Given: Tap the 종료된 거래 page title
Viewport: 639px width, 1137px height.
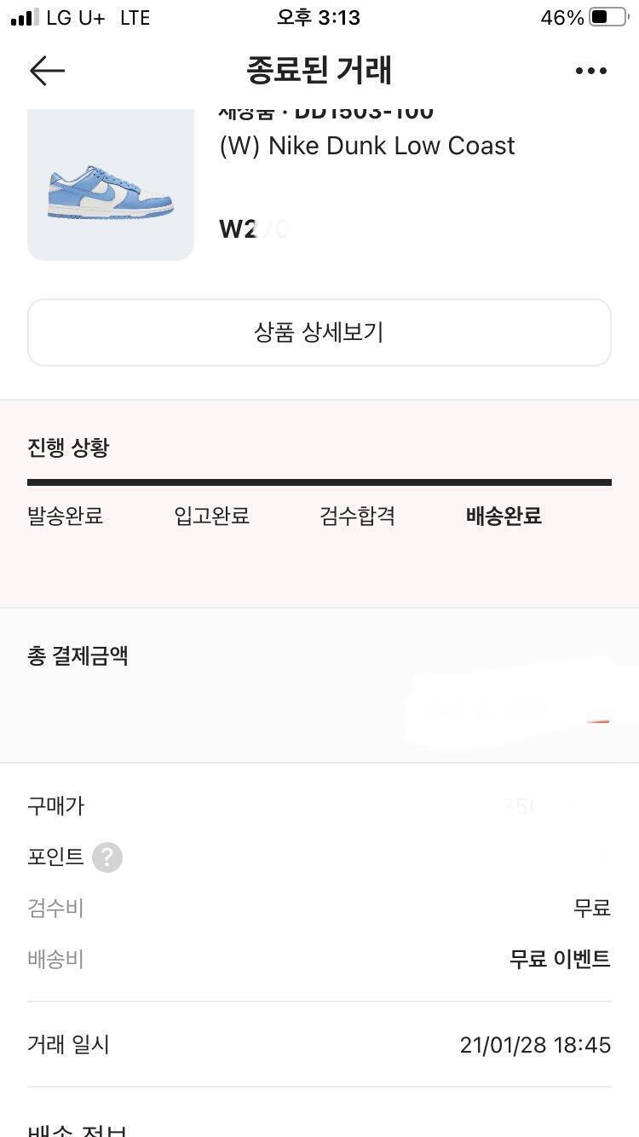Looking at the screenshot, I should click(x=319, y=70).
